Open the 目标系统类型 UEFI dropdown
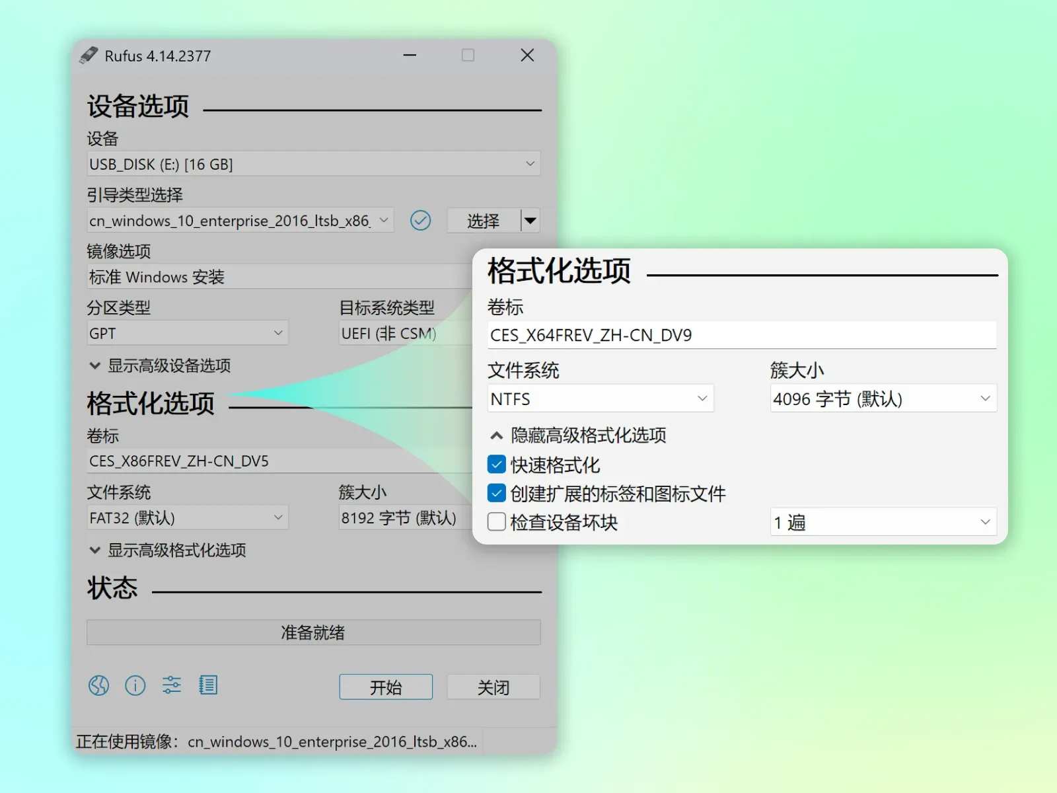Viewport: 1057px width, 793px height. (406, 333)
